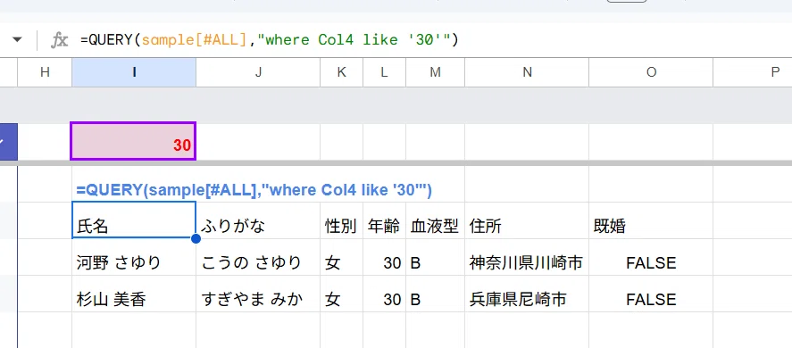Image resolution: width=792 pixels, height=348 pixels.
Task: Click age 30 in 杉山 美香 row
Action: tap(384, 294)
